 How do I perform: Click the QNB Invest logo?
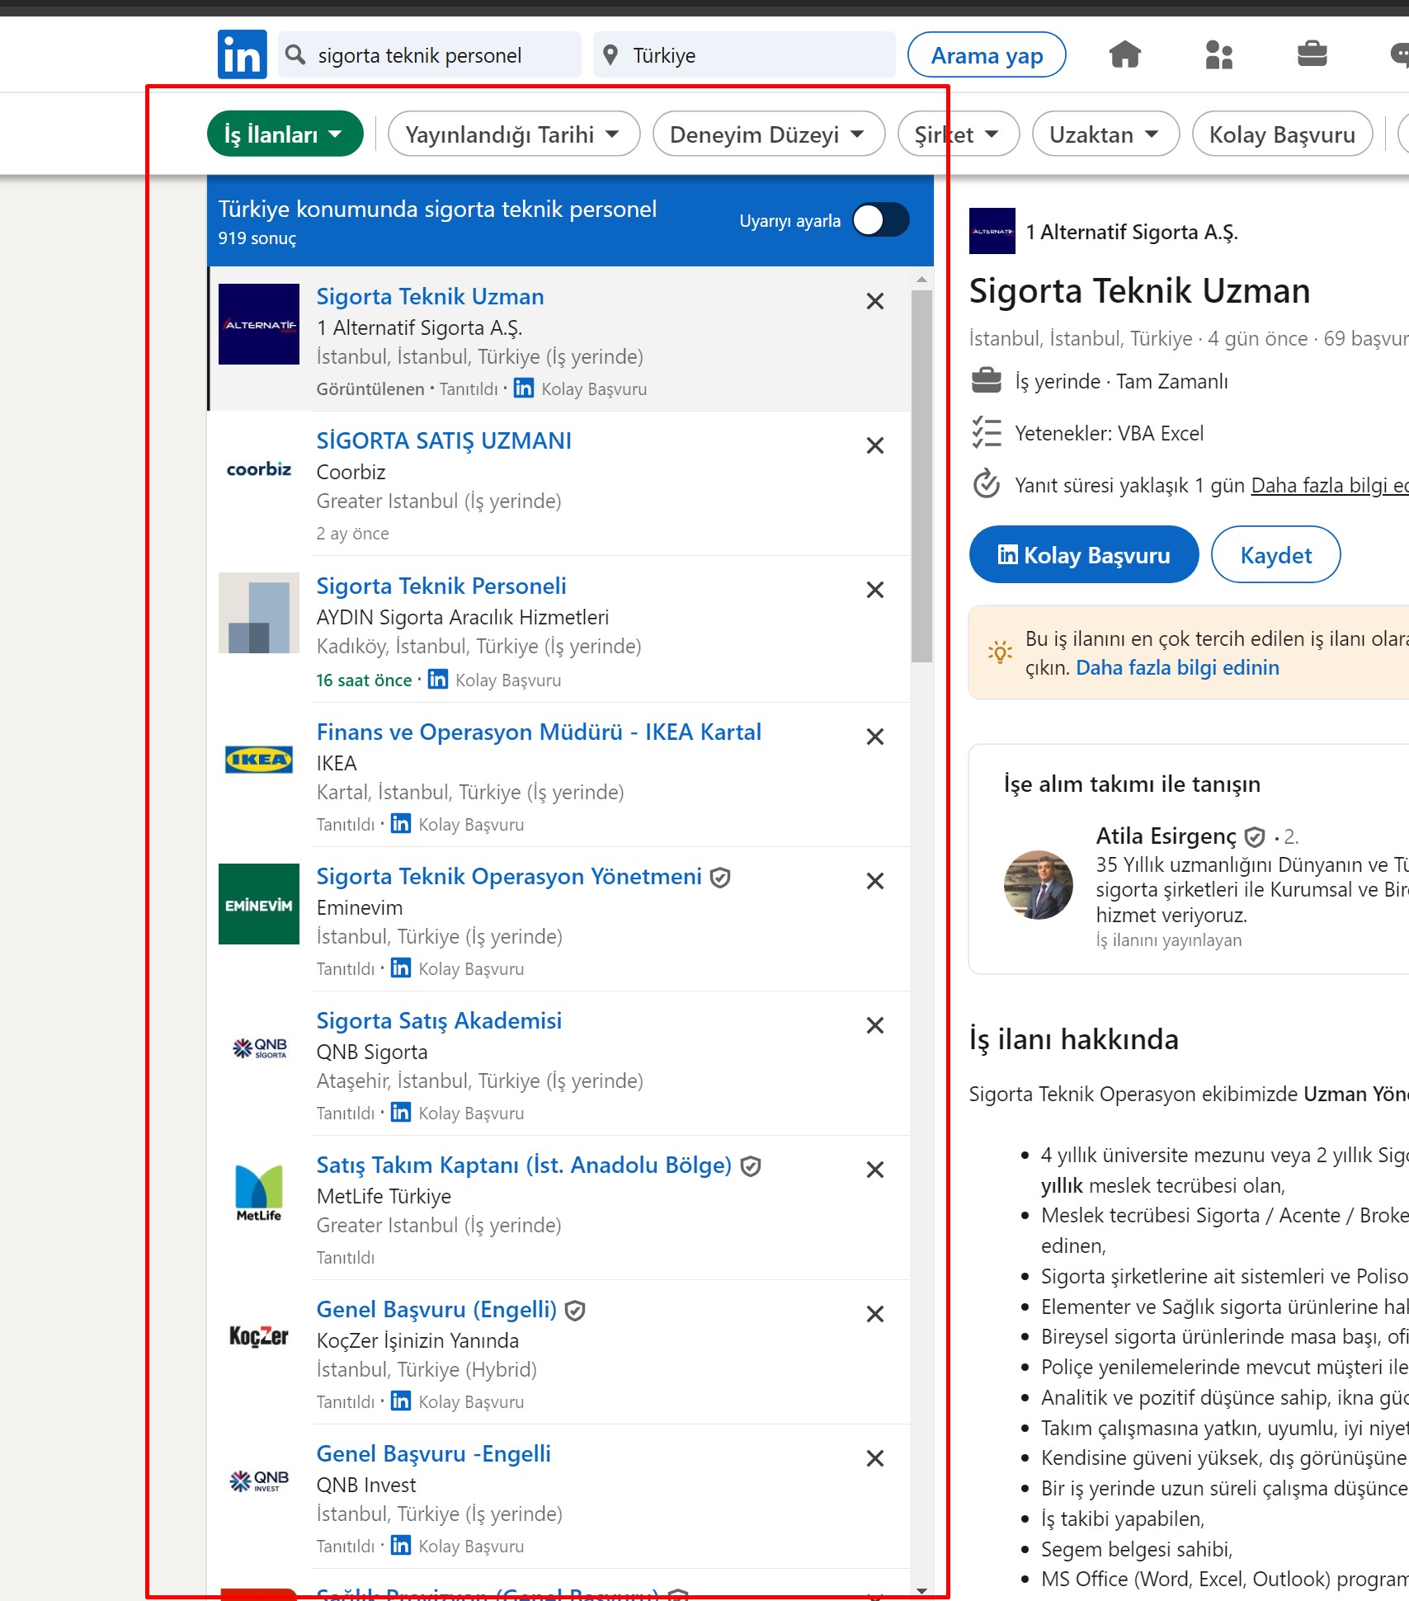tap(259, 1481)
